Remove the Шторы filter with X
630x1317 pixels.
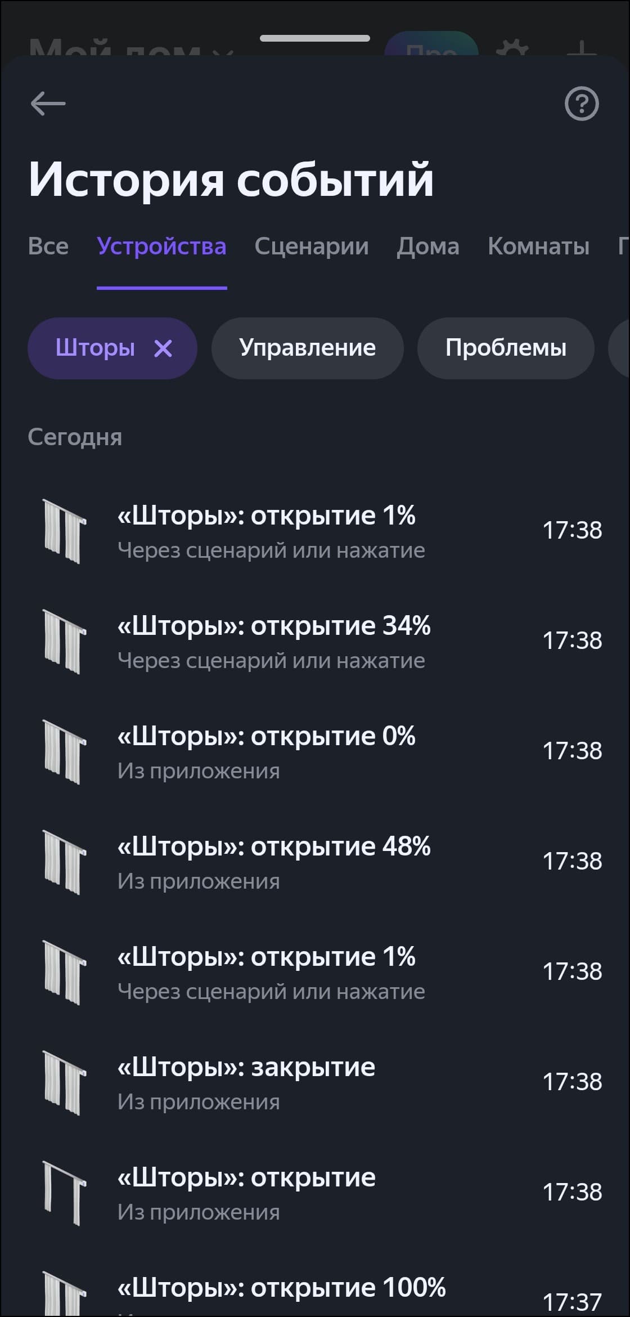[x=163, y=349]
